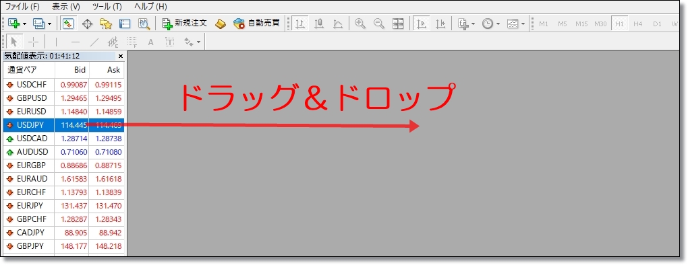Toggle the Bar Chart display mode
The height and width of the screenshot is (265, 688).
300,24
